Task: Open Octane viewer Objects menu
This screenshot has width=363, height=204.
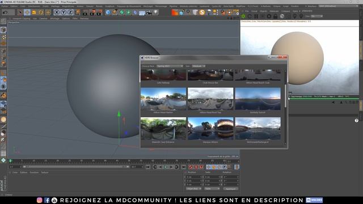Action: pos(263,11)
